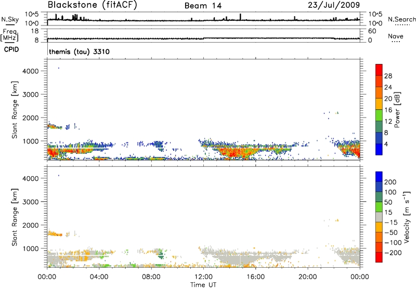The height and width of the screenshot is (288, 416).
Task: Click the 'Slant Range [km]' label of the power panel
Action: [15, 110]
